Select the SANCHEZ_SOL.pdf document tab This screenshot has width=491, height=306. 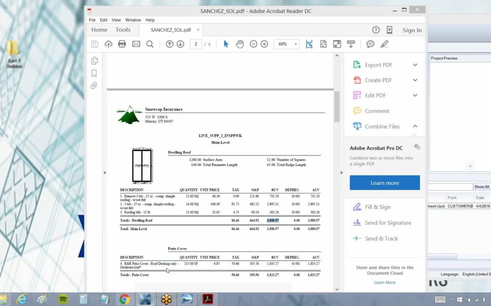[x=170, y=30]
